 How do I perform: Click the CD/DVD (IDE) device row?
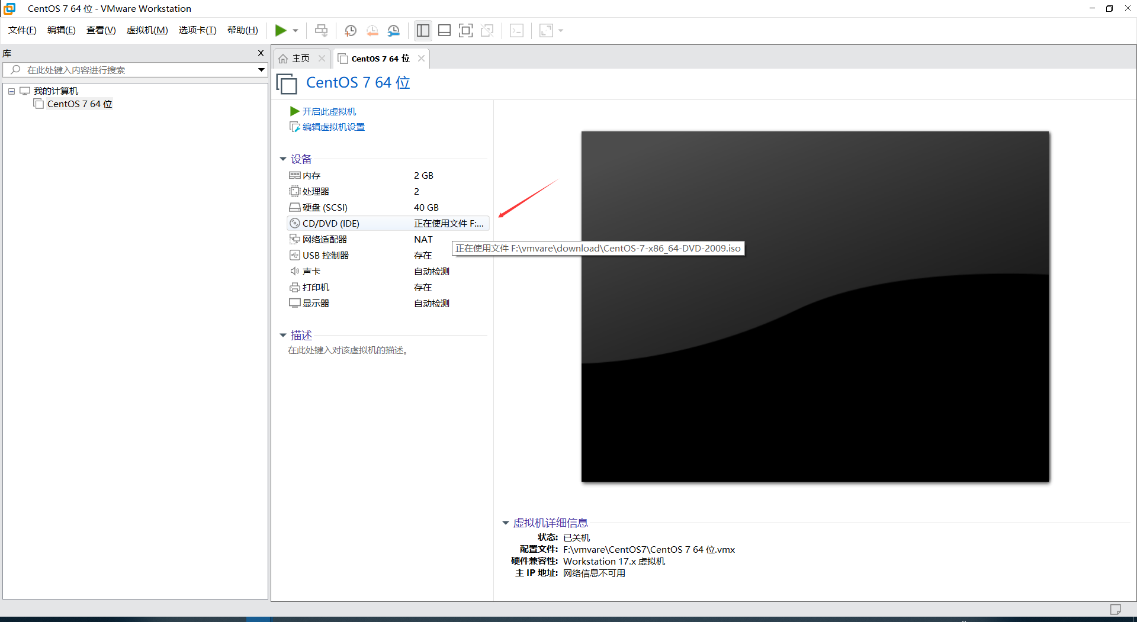point(388,223)
